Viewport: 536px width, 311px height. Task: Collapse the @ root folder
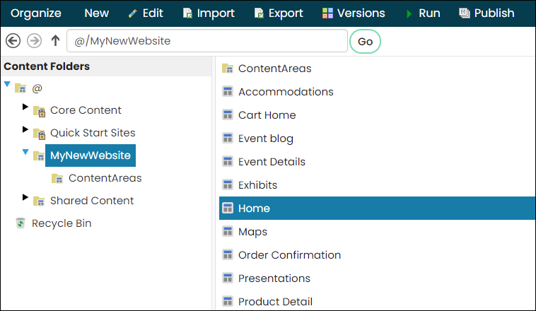7,84
